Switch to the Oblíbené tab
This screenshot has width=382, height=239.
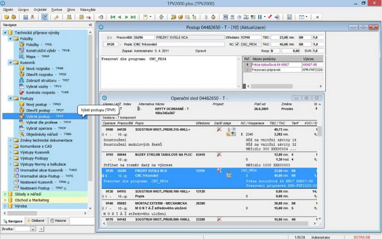(x=36, y=221)
